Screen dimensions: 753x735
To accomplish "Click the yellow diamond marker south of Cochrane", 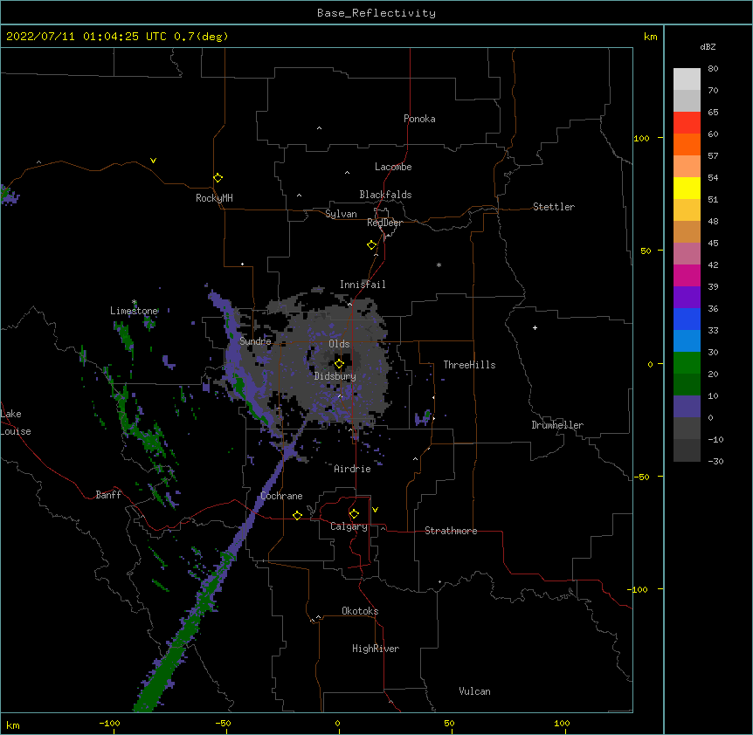I will 297,515.
